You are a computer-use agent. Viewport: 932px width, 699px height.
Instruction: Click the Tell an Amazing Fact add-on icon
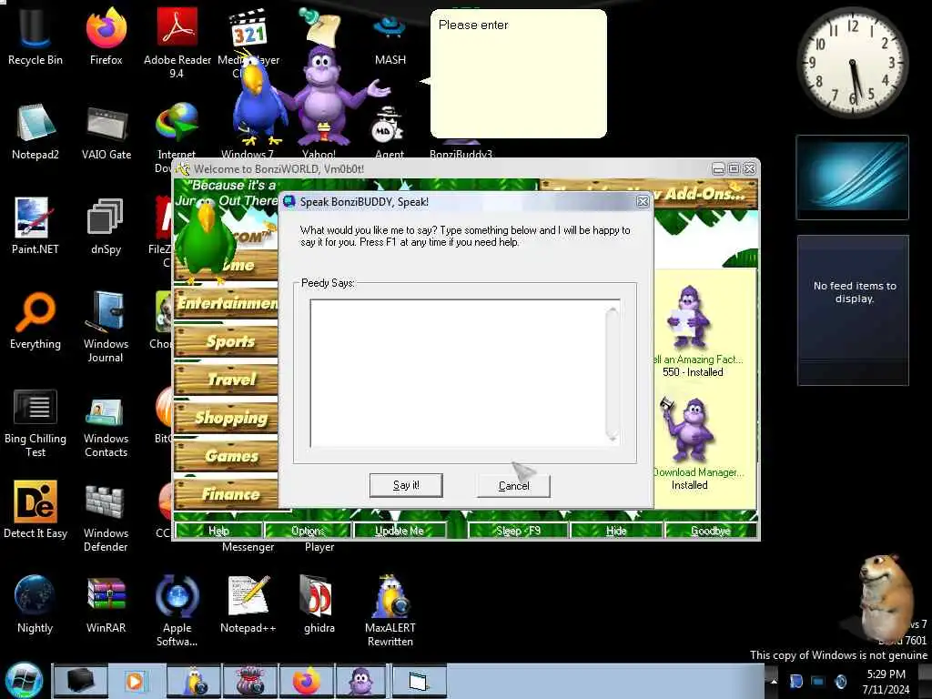(x=688, y=317)
